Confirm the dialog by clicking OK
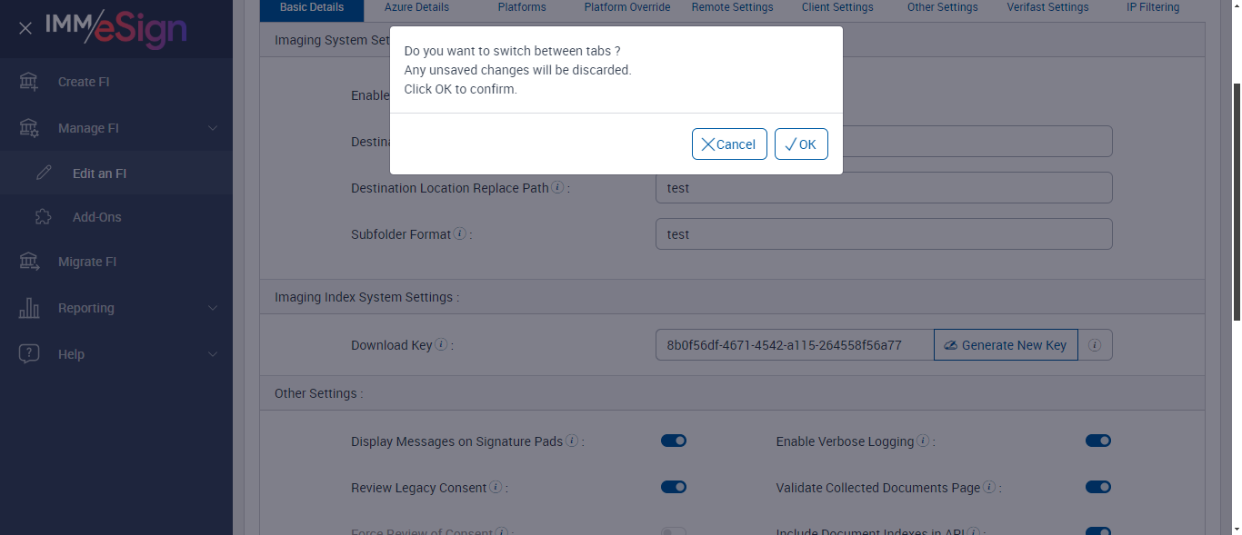Viewport: 1242px width, 535px height. tap(801, 144)
